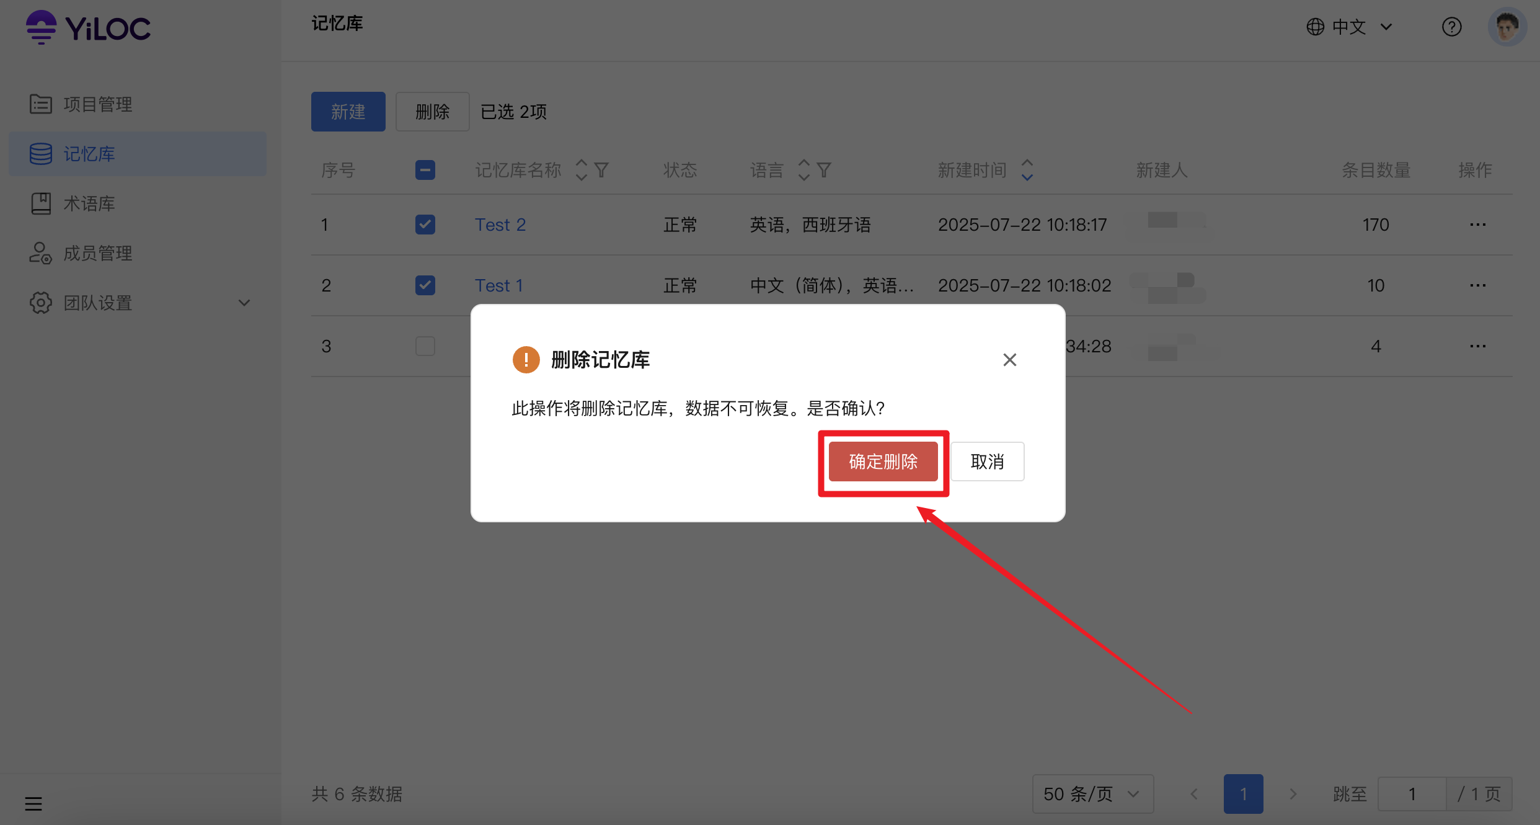
Task: Expand 团队设置 chevron in the sidebar
Action: tap(244, 303)
